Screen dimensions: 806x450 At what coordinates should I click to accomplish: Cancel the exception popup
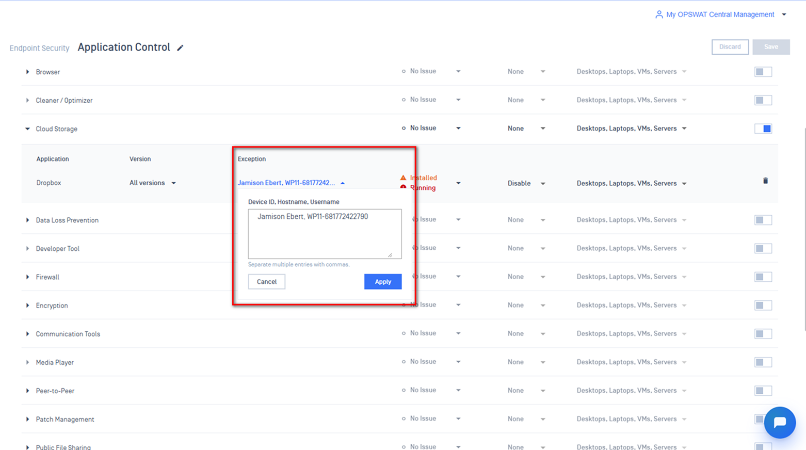[266, 282]
